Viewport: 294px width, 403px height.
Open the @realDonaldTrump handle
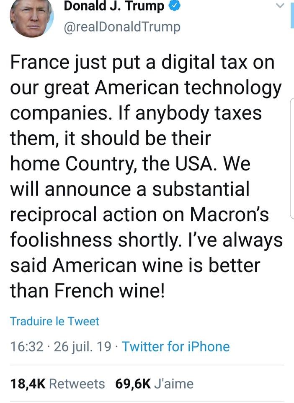coord(121,27)
